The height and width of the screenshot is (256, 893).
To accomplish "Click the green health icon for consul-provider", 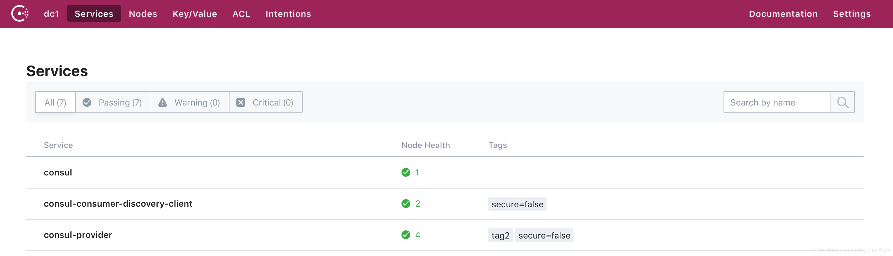I will [406, 234].
